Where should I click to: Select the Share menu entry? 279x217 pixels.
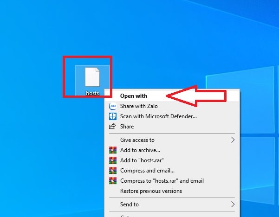[172, 127]
